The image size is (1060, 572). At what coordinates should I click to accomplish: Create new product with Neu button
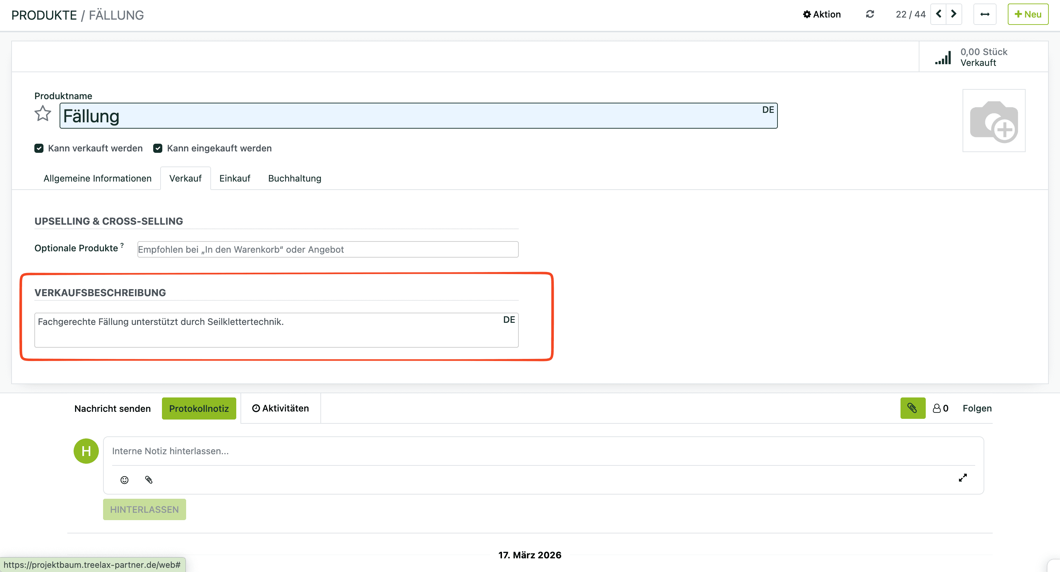(1027, 14)
